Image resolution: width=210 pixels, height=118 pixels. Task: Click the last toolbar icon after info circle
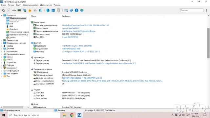[82, 10]
